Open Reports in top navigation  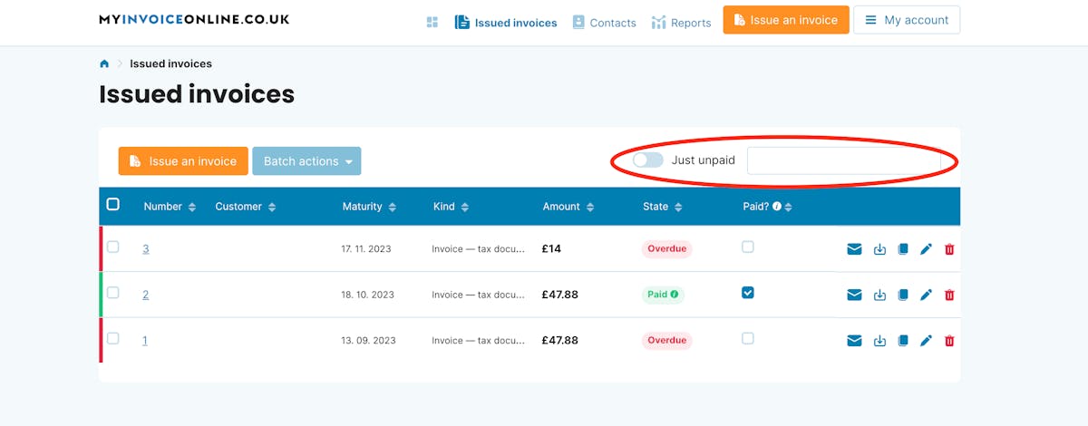681,23
